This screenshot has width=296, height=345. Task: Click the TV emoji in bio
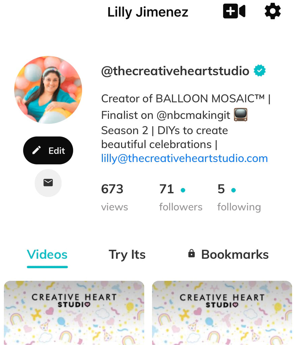tap(240, 115)
